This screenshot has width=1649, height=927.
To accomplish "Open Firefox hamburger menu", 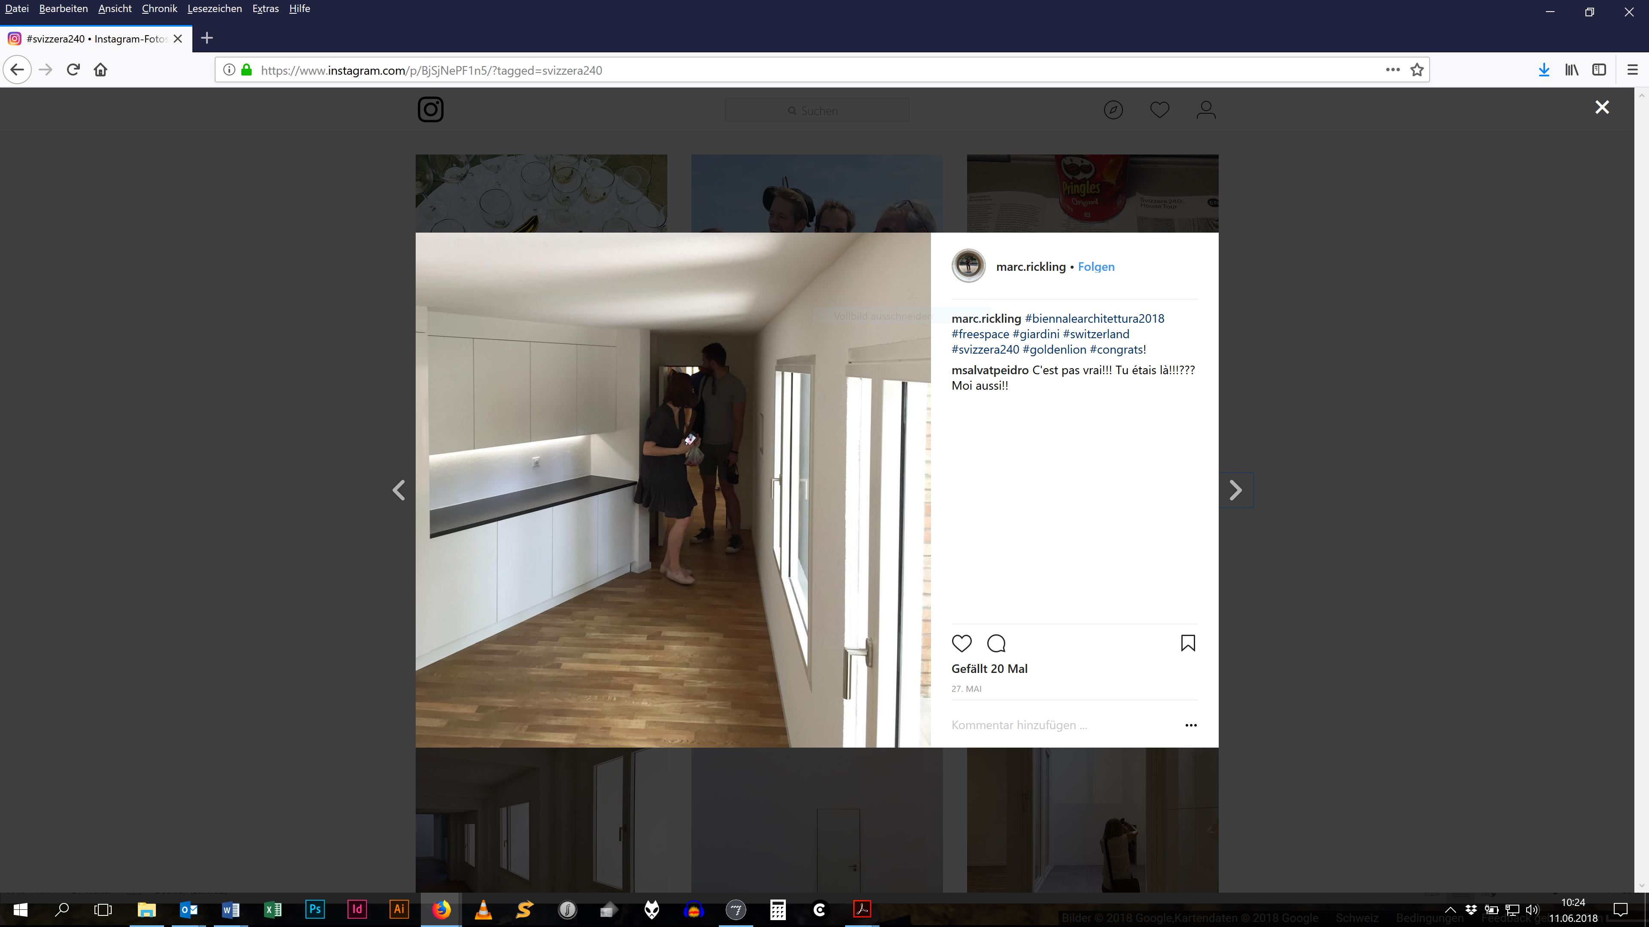I will click(1632, 70).
